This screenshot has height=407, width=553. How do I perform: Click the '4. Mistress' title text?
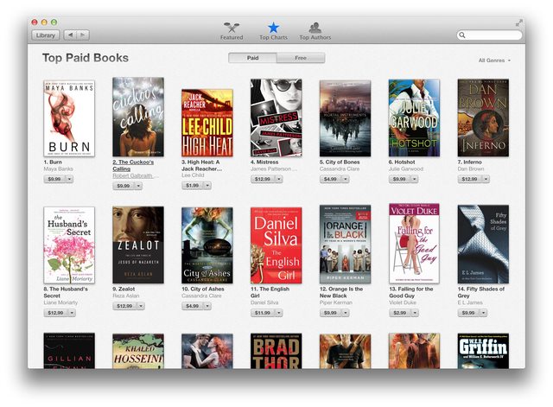(264, 162)
